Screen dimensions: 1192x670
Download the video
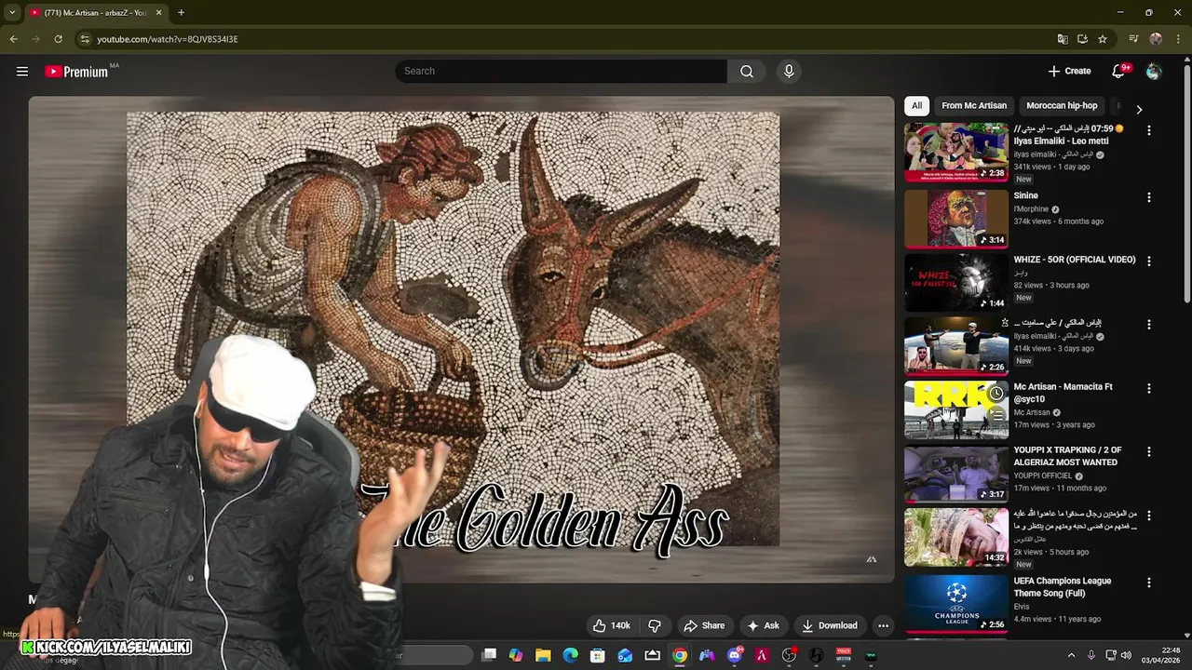[829, 625]
